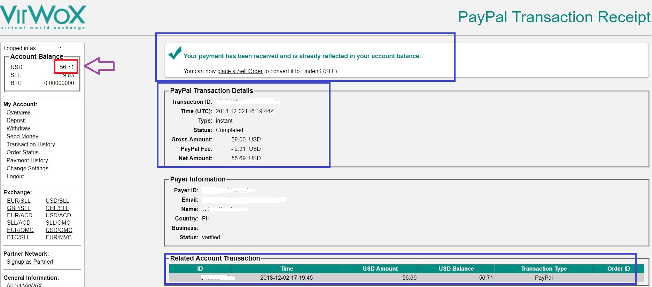This screenshot has height=287, width=652.
Task: Go to EUR/ACD exchange
Action: tap(20, 215)
